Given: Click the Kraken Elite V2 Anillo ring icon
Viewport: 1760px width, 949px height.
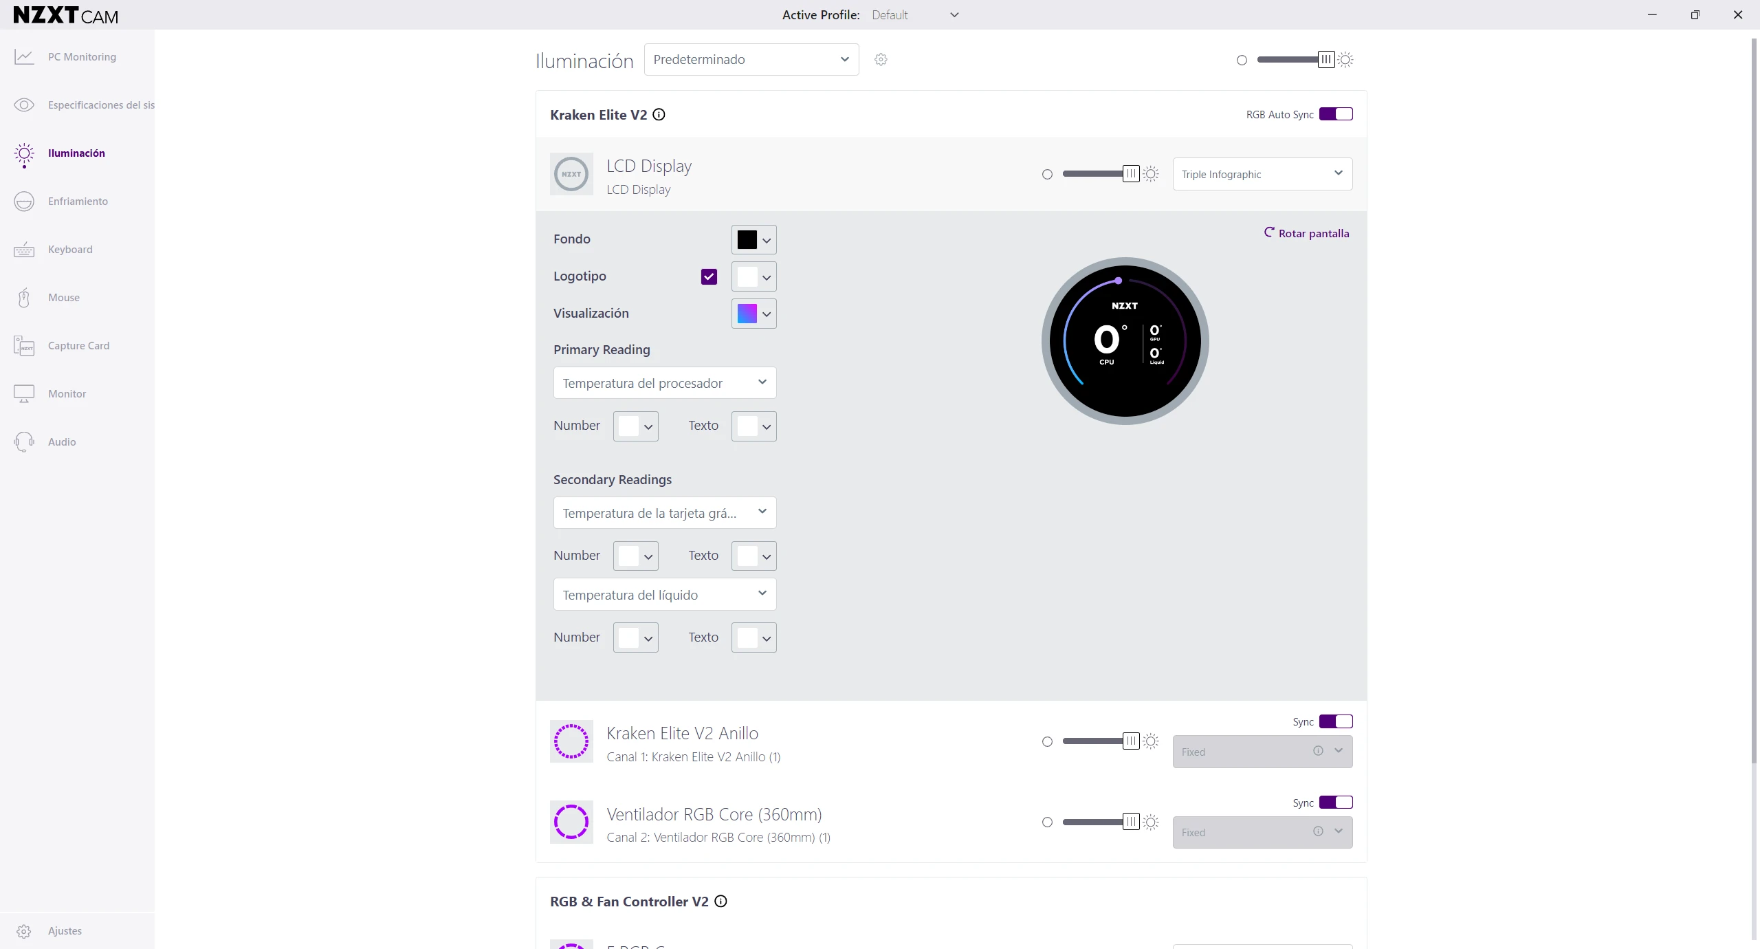Looking at the screenshot, I should click(x=571, y=741).
